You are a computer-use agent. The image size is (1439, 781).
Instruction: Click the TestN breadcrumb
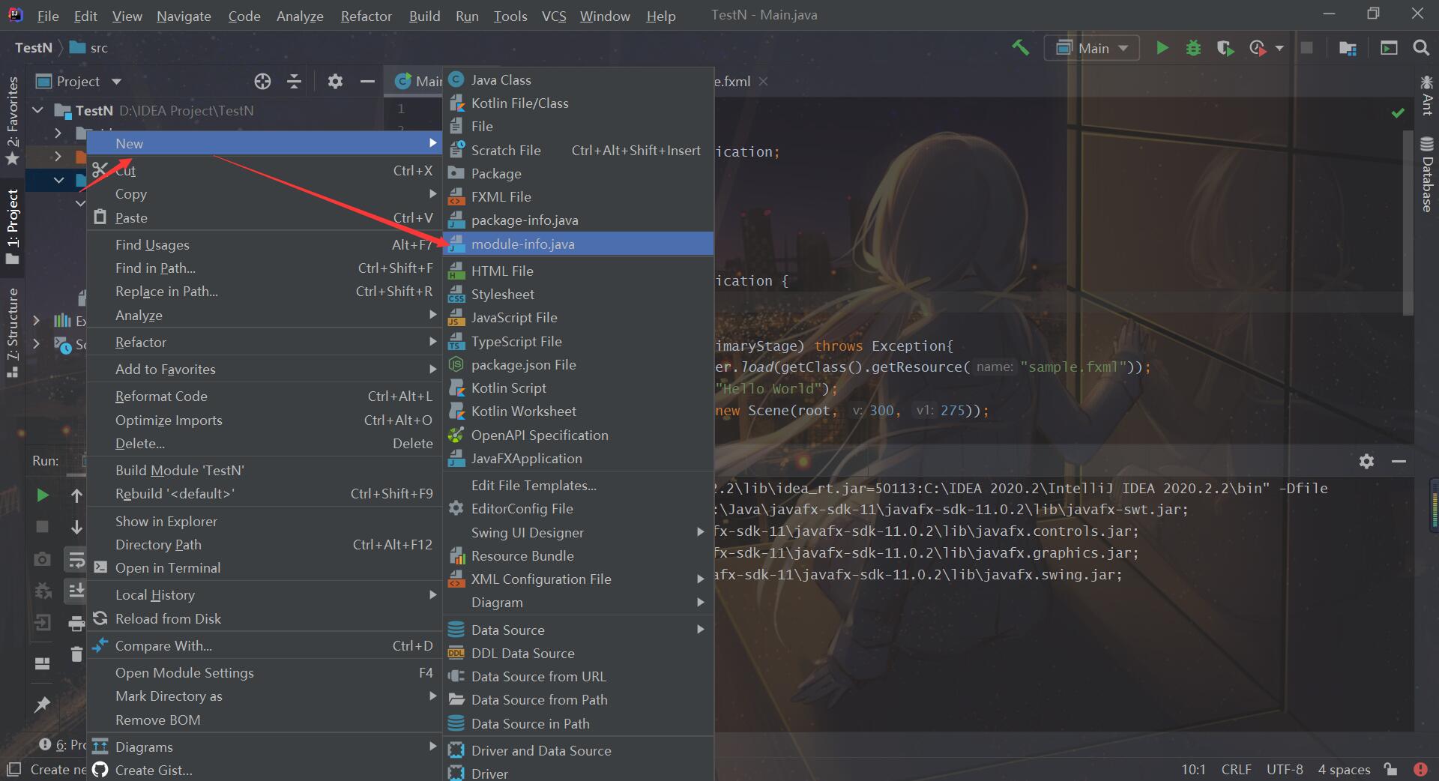(x=34, y=48)
